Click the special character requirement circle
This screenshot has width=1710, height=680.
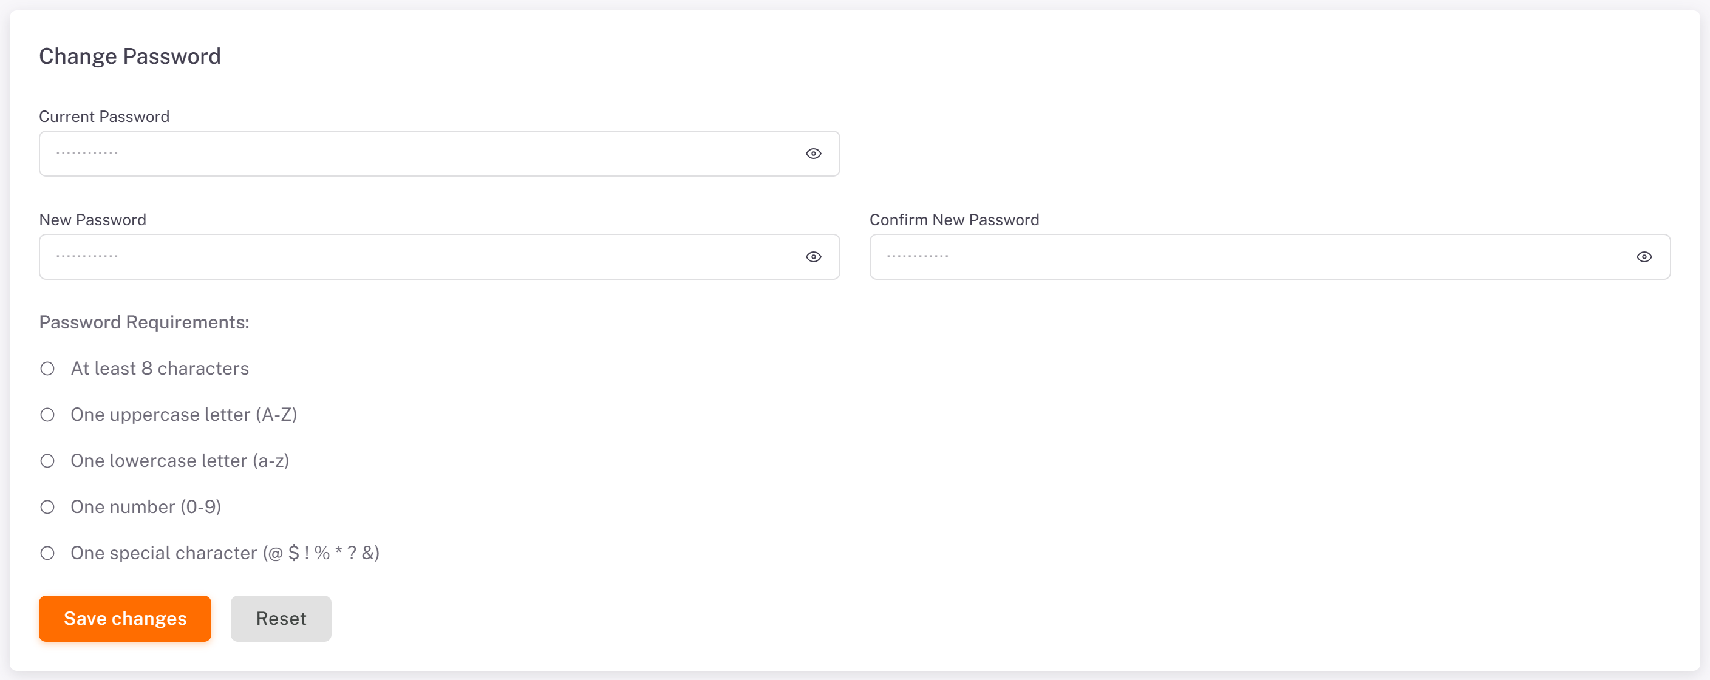47,553
